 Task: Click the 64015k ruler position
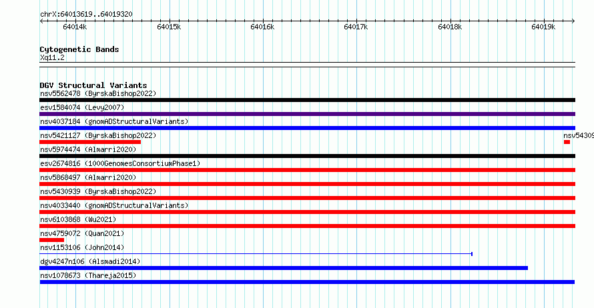tap(169, 27)
